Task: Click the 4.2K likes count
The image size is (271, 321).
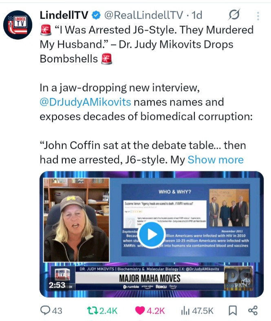Action: click(x=156, y=311)
